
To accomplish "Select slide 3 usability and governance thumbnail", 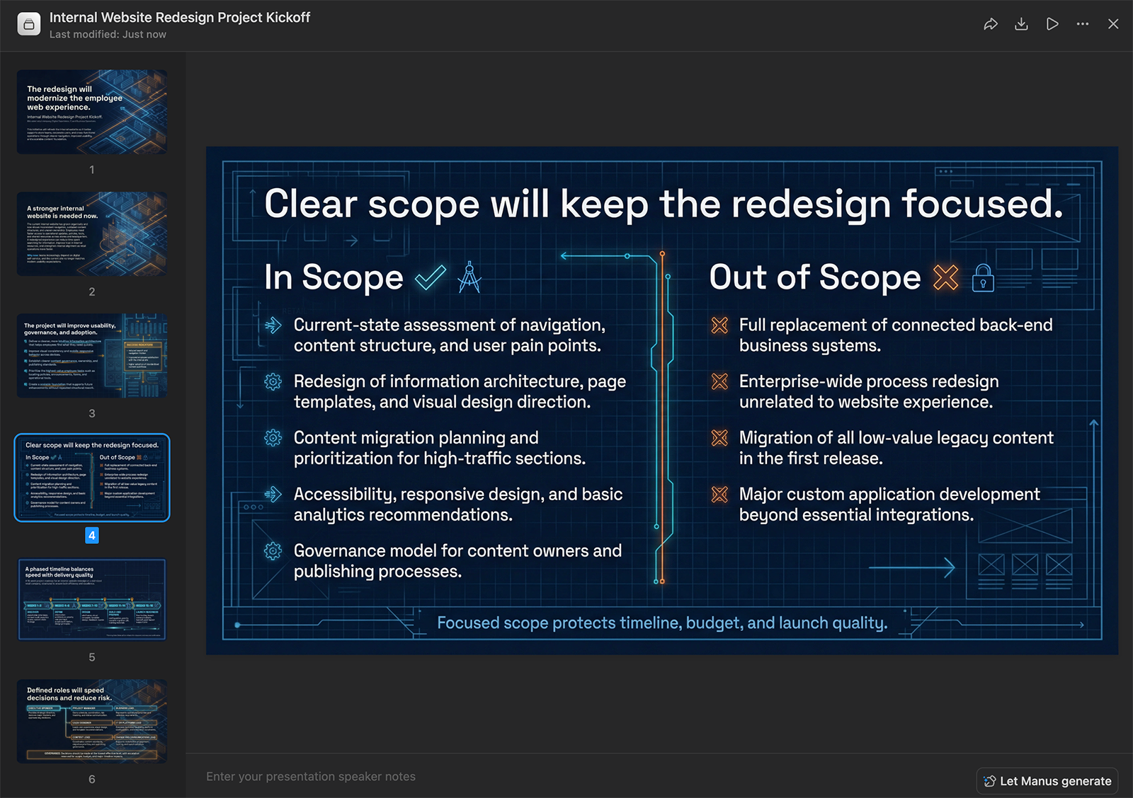I will click(92, 356).
